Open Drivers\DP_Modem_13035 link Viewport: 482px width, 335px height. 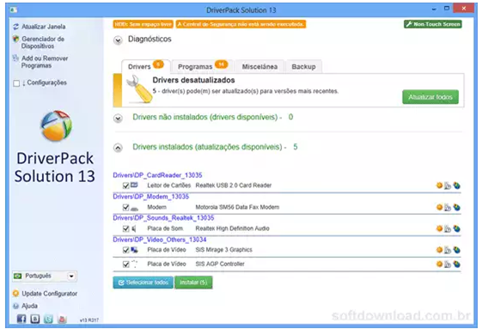point(151,197)
